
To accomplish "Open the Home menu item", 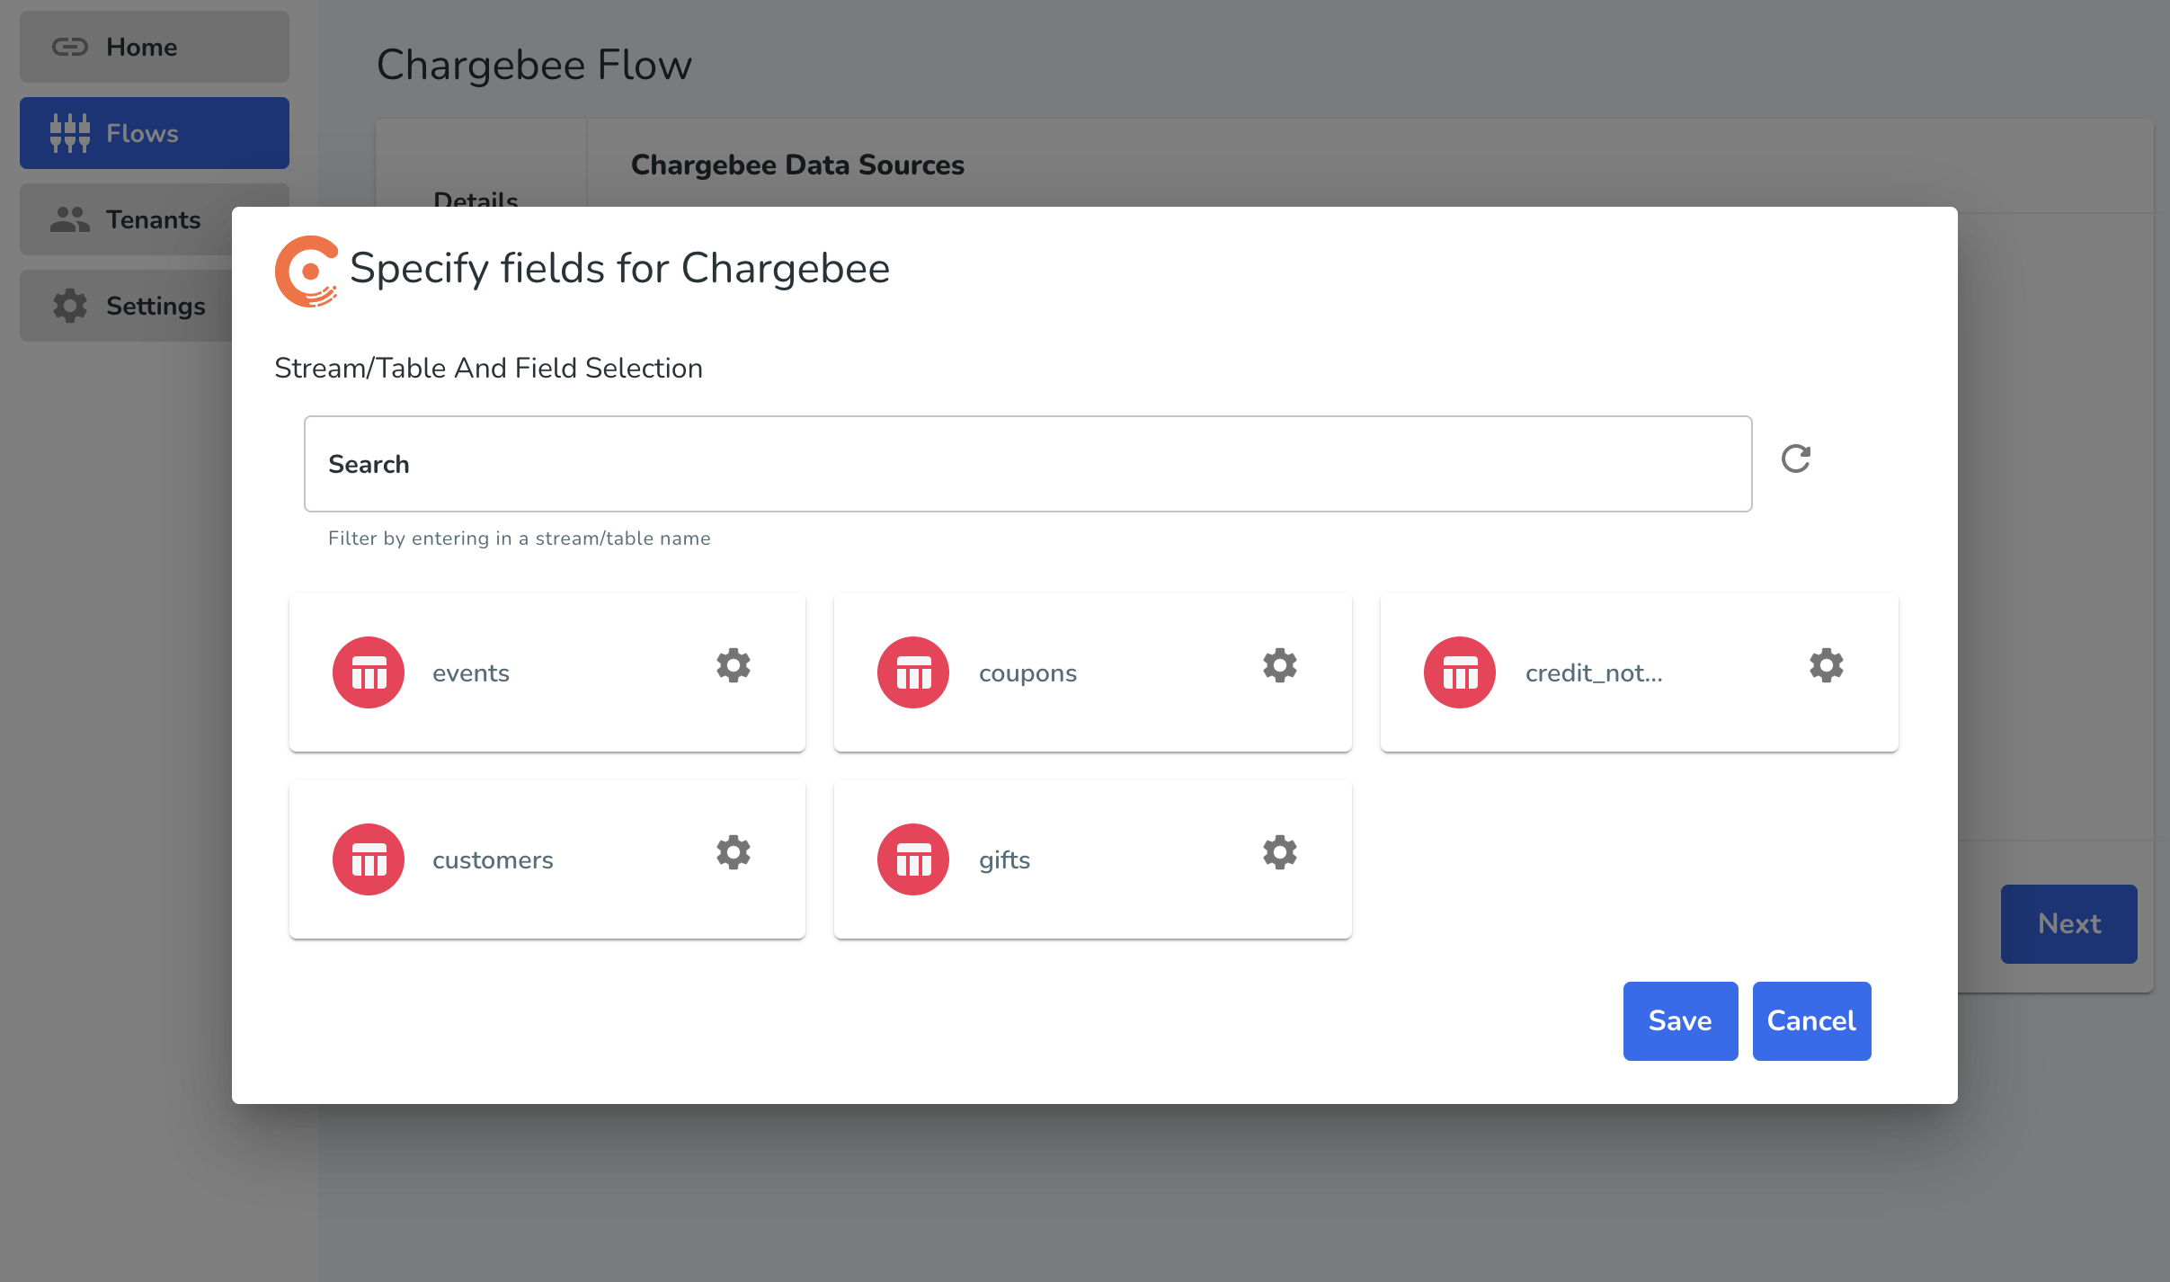I will pyautogui.click(x=155, y=47).
